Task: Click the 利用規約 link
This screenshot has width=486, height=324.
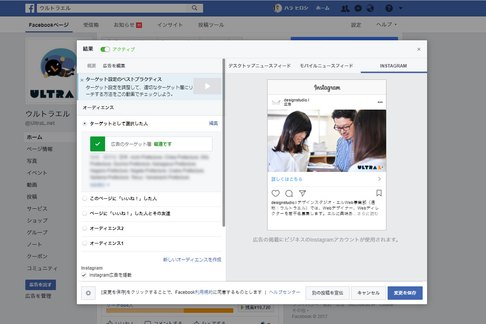Action: 204,292
